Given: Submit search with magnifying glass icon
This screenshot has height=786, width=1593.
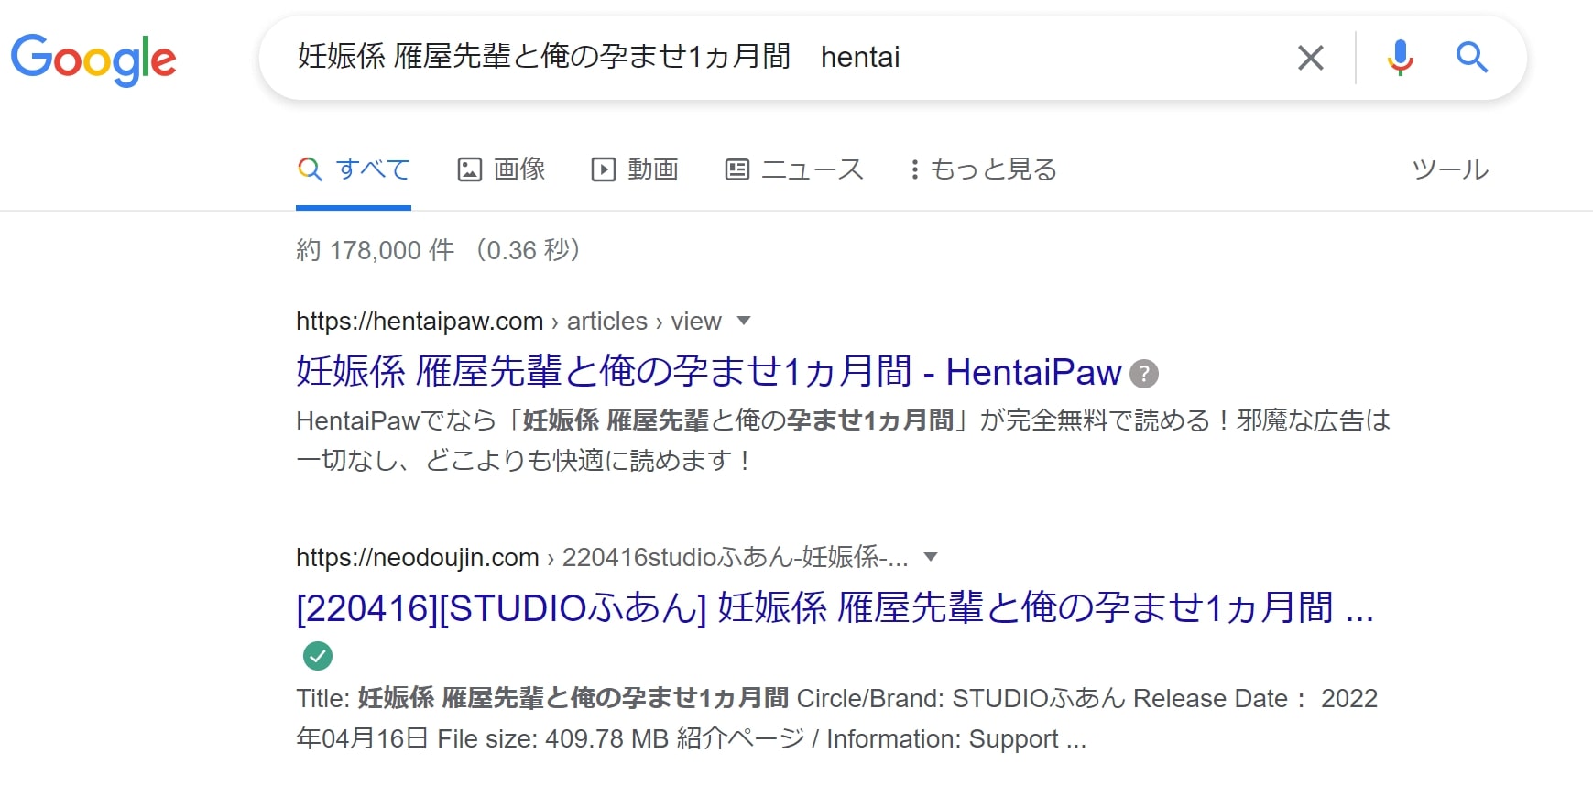Looking at the screenshot, I should tap(1471, 58).
